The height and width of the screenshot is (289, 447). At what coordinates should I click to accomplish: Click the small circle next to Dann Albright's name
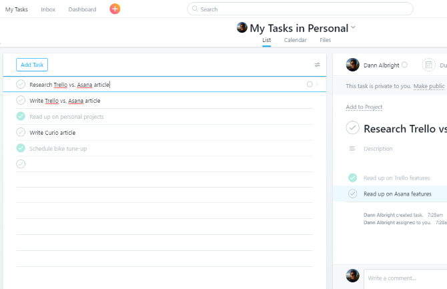pos(404,65)
